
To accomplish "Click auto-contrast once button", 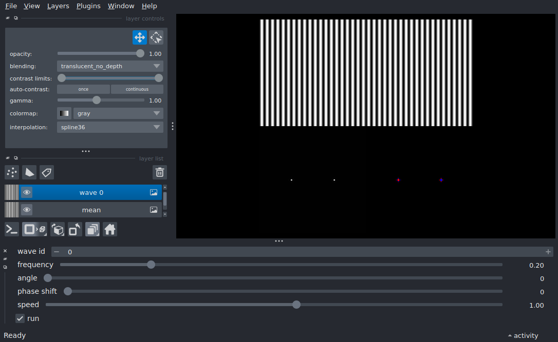I will (x=83, y=89).
